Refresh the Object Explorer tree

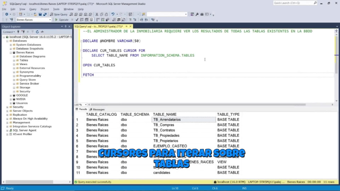[37, 32]
